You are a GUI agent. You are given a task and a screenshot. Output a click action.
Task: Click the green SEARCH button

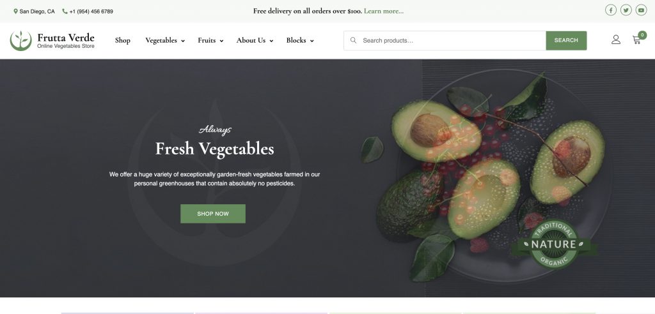point(566,40)
